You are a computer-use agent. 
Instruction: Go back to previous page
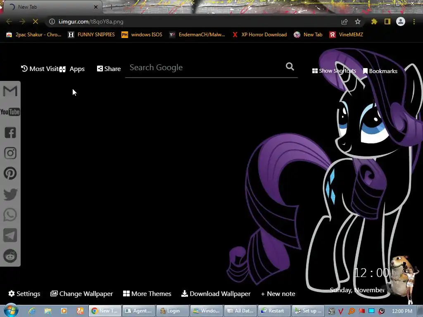coord(9,21)
